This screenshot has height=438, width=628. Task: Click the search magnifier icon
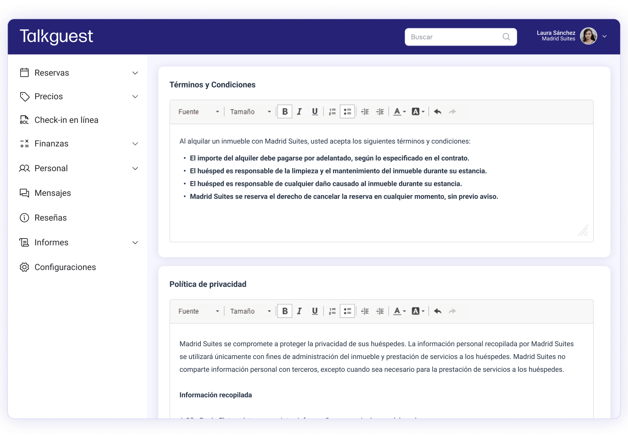click(x=506, y=37)
